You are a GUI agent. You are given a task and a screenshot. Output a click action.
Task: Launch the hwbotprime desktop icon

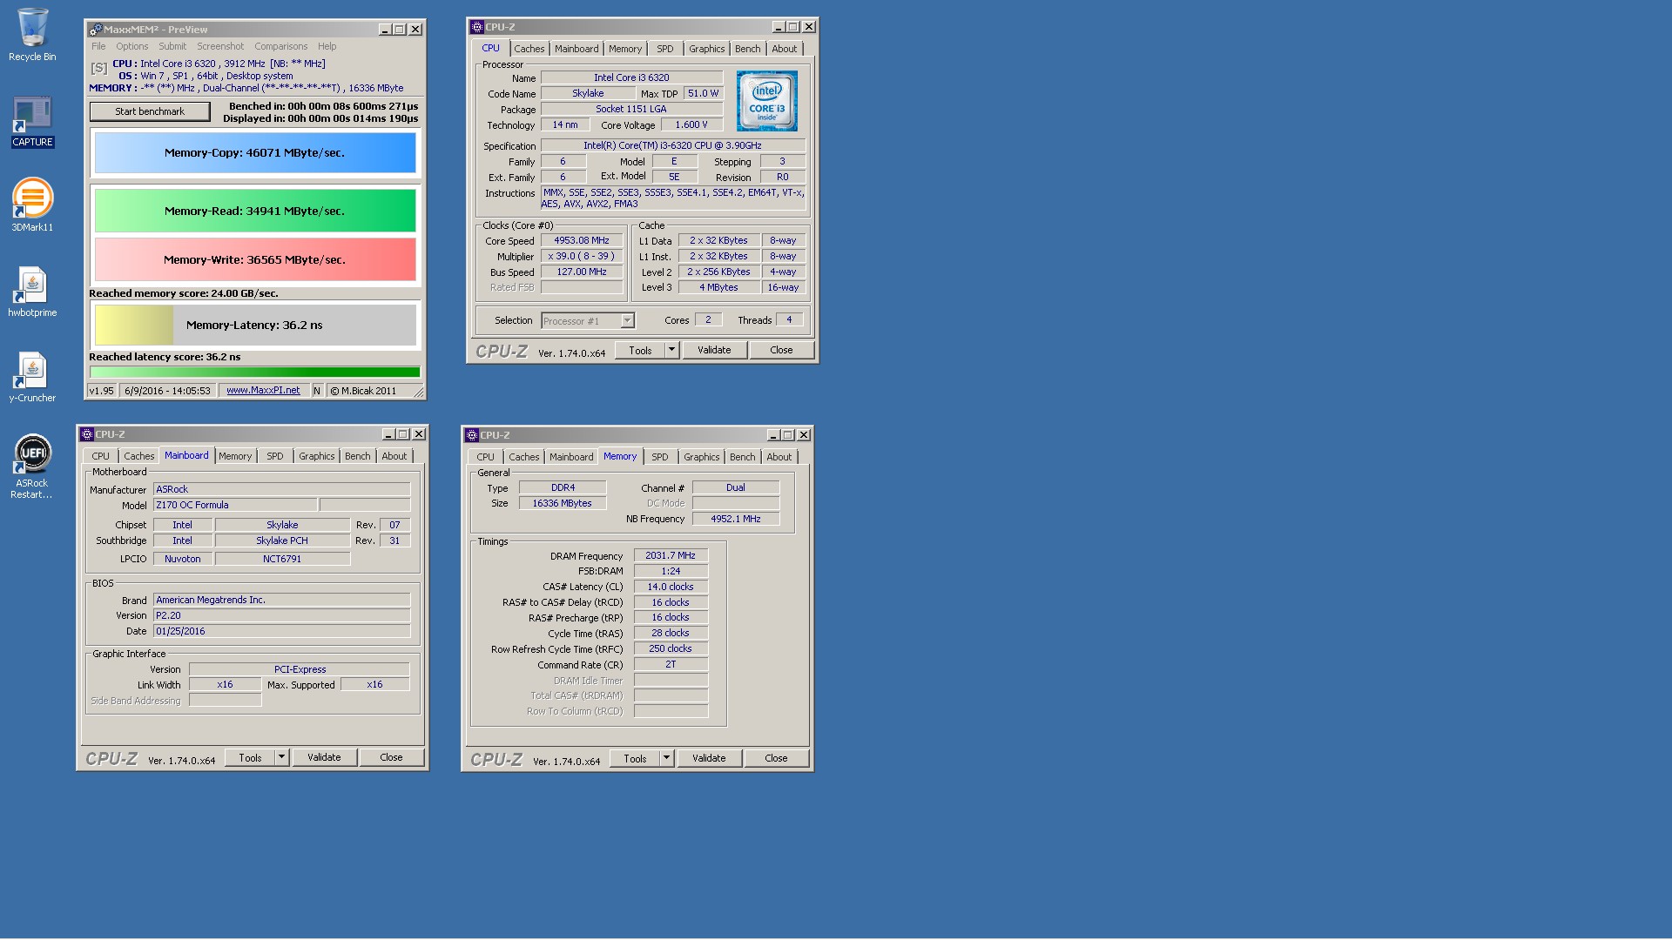32,292
